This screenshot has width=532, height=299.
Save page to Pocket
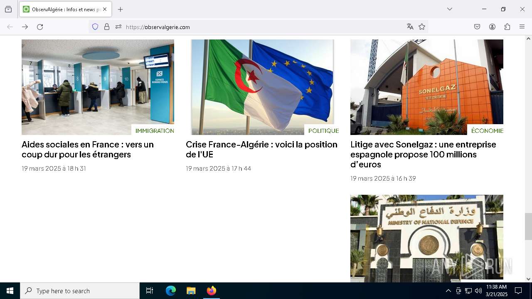click(x=477, y=27)
